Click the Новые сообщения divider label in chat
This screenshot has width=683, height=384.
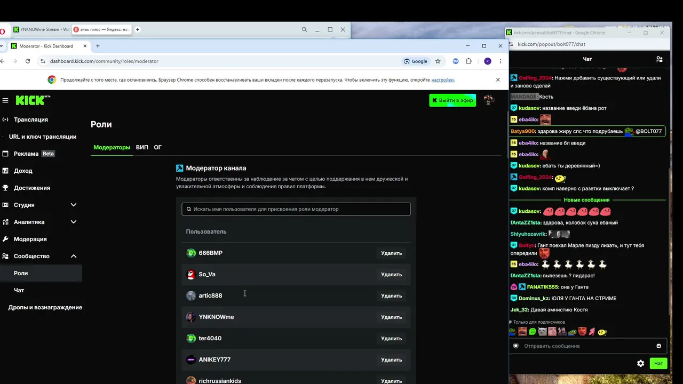click(x=587, y=200)
